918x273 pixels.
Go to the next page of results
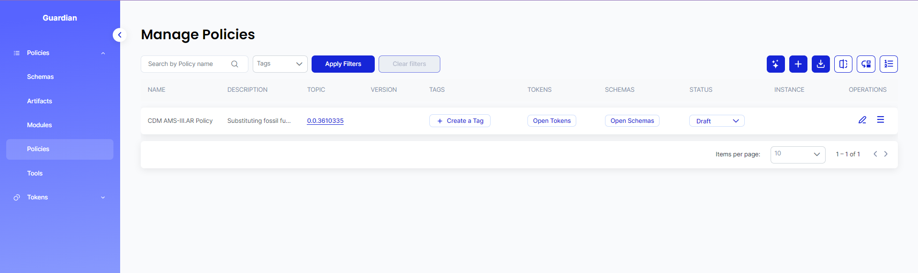[886, 154]
